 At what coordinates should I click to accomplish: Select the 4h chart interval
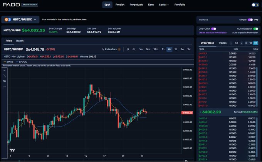click(x=169, y=49)
